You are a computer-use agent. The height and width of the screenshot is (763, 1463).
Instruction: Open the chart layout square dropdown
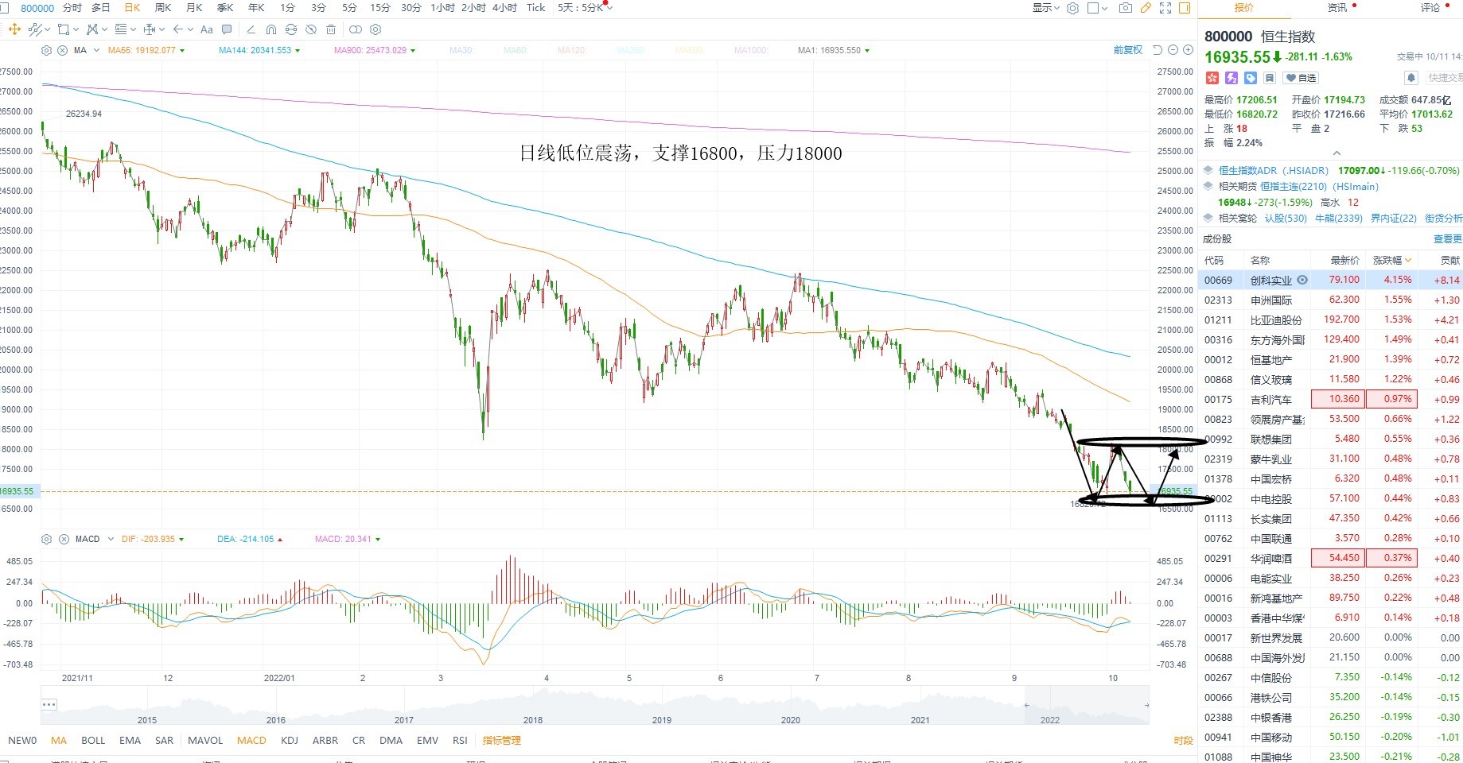point(1098,8)
